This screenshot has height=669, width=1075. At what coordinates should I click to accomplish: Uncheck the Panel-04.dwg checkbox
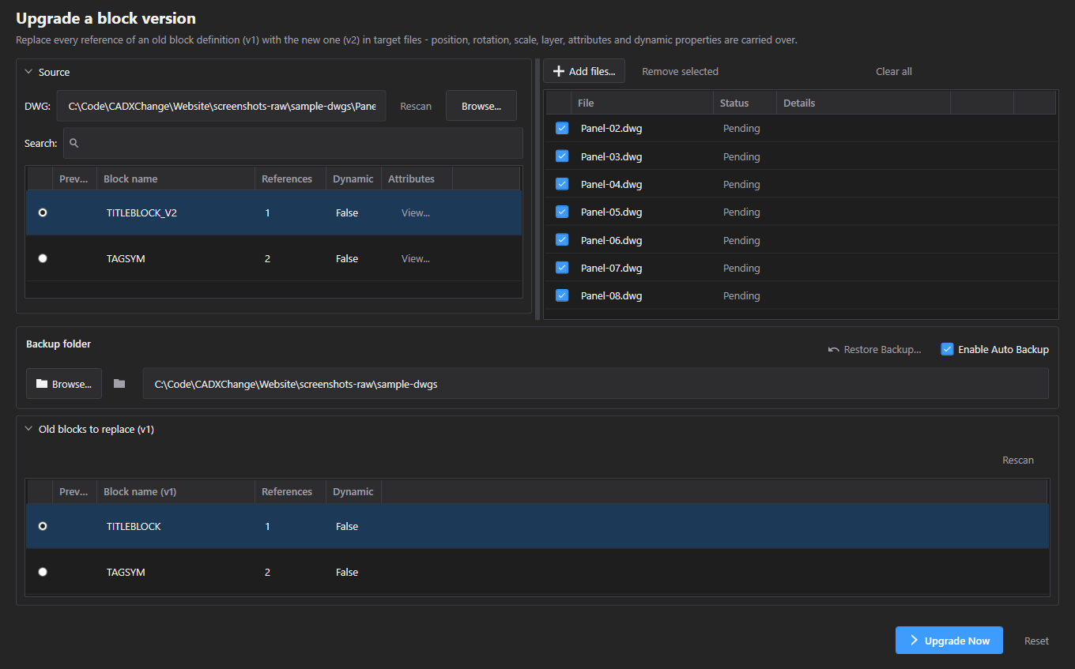tap(562, 184)
